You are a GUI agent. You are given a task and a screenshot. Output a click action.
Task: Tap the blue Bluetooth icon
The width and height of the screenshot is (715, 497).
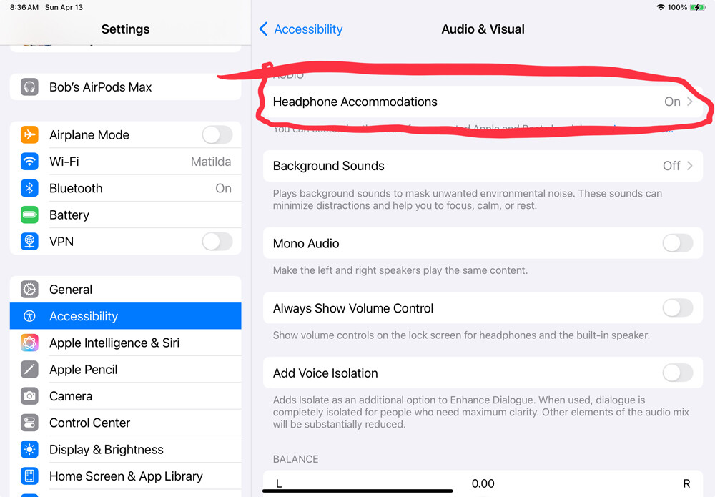tap(29, 188)
